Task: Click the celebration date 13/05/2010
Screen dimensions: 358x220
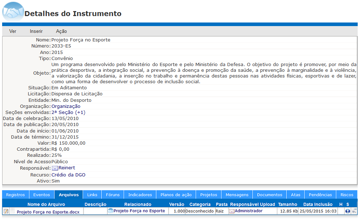Action: tap(65, 119)
